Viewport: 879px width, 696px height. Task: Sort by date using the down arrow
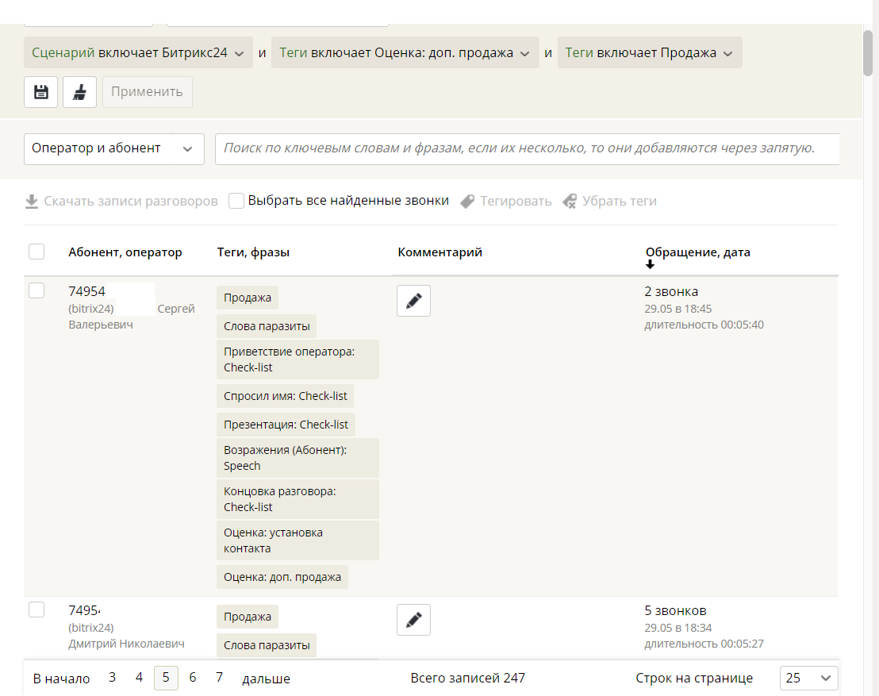coord(651,265)
